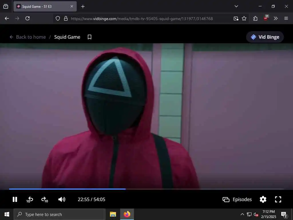Open the muted volume tray icon
This screenshot has height=220, width=293.
[256, 214]
